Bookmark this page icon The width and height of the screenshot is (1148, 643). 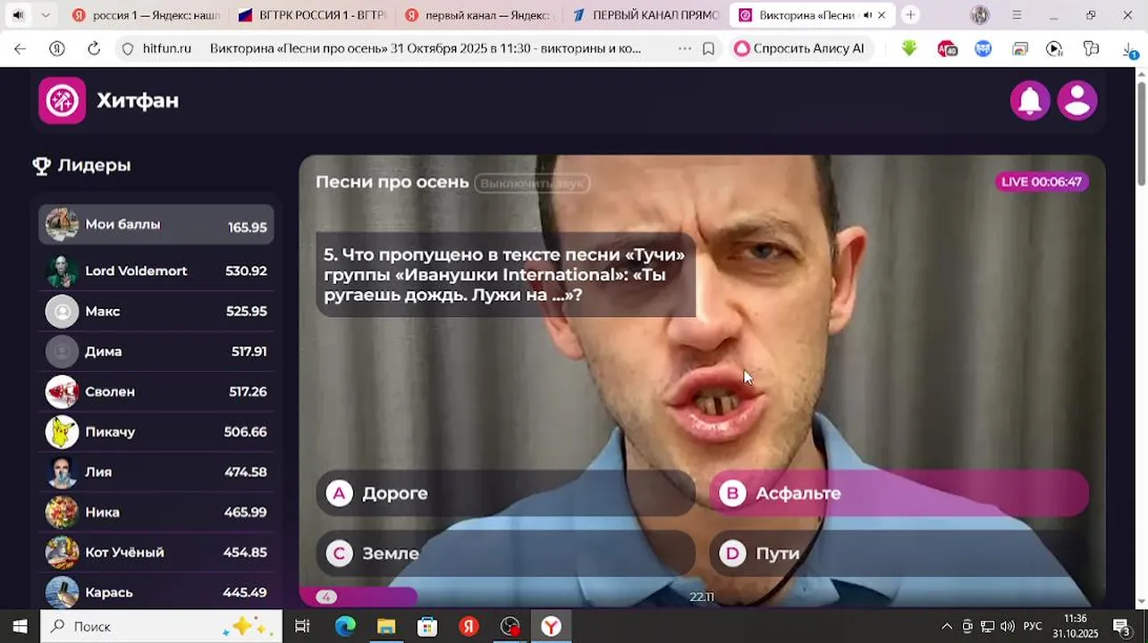708,49
